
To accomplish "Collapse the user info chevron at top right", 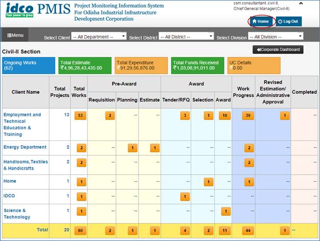I will coord(301,3).
